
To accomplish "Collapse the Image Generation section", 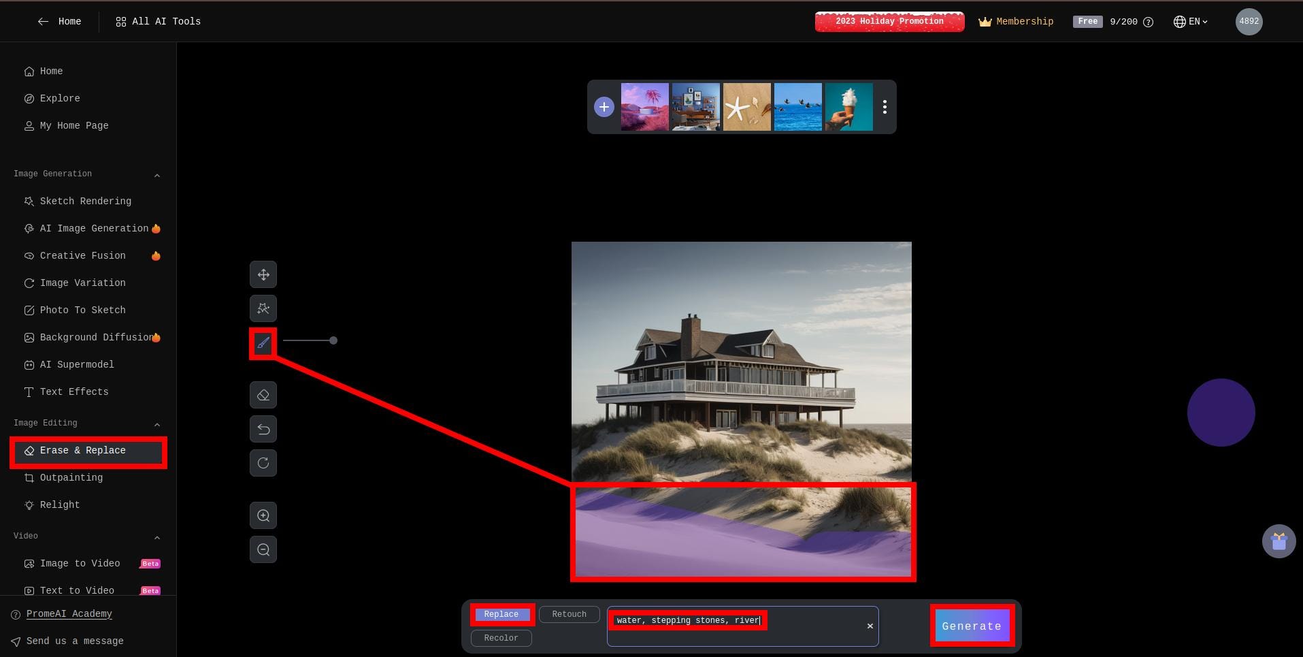I will pos(157,175).
